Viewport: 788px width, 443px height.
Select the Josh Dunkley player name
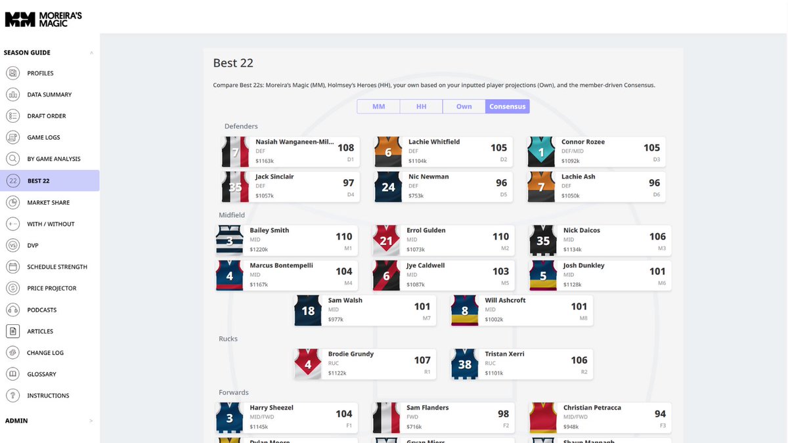point(584,265)
